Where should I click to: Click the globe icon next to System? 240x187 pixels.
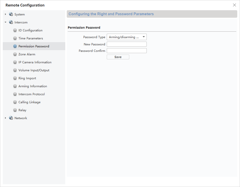[x=11, y=14]
